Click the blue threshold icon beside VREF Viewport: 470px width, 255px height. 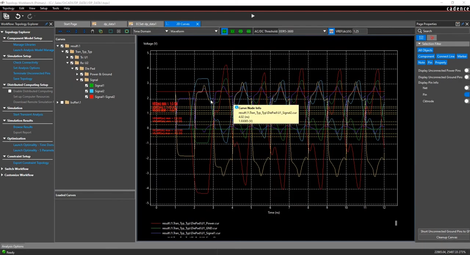331,31
